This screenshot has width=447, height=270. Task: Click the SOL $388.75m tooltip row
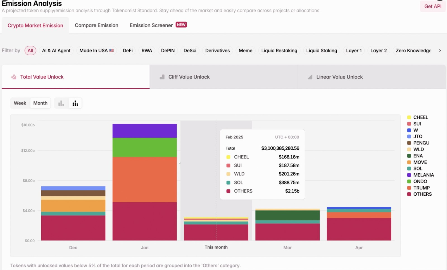coord(263,183)
